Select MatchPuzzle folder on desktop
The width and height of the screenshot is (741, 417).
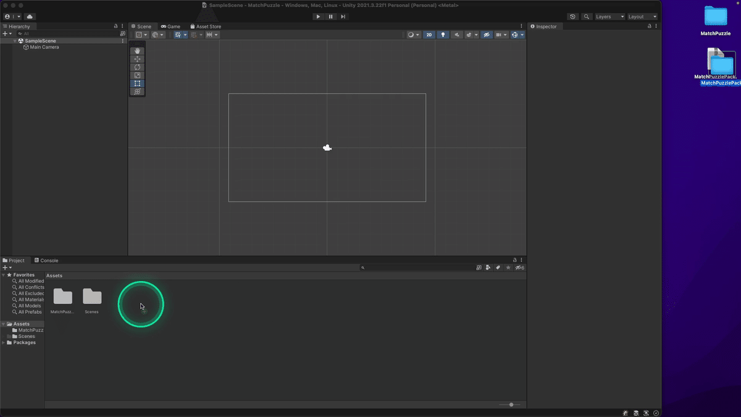[x=716, y=20]
